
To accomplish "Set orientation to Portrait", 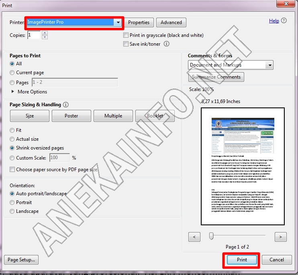I will 12,202.
